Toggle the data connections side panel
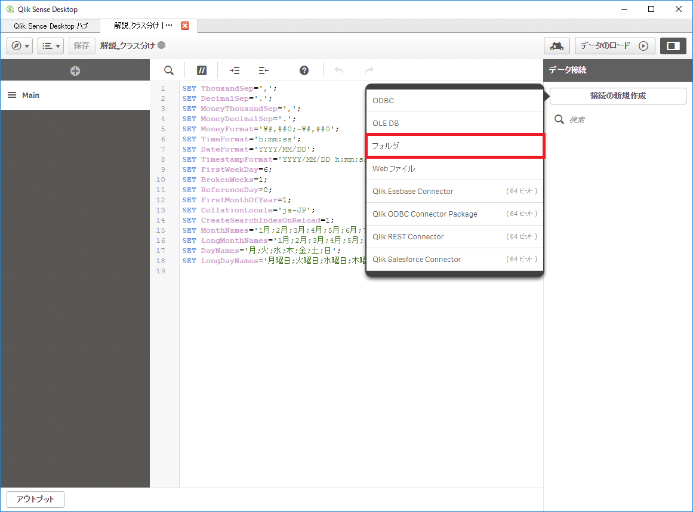This screenshot has height=512, width=693. pyautogui.click(x=673, y=46)
